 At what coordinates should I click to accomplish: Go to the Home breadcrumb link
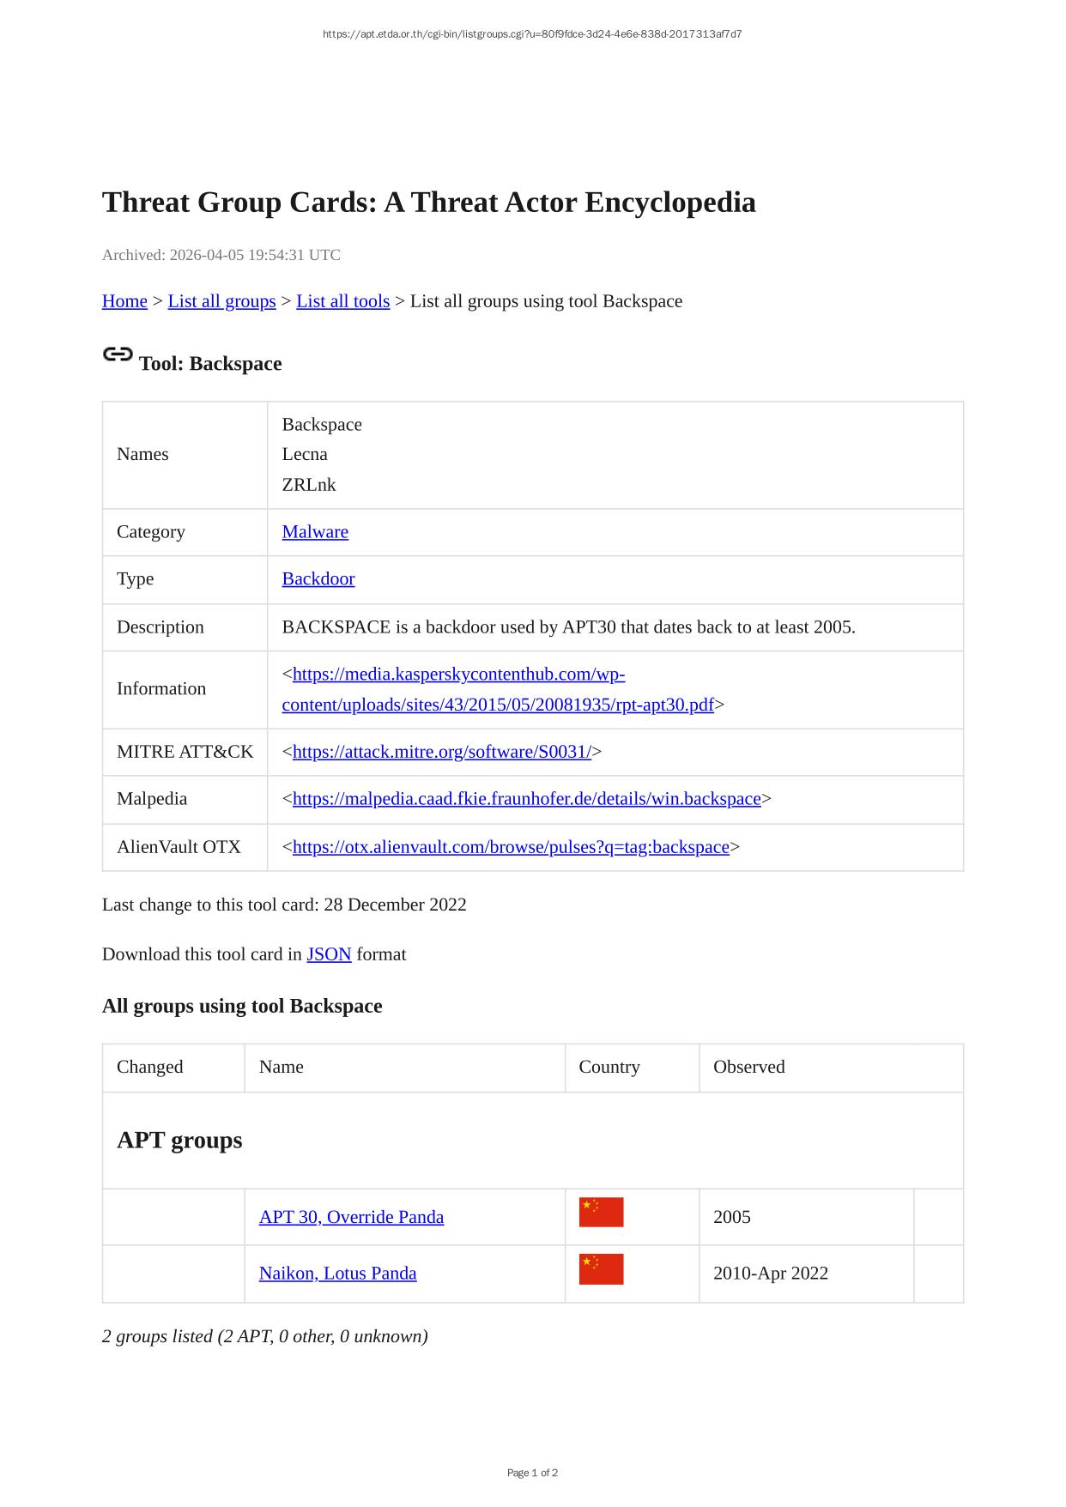pos(124,301)
